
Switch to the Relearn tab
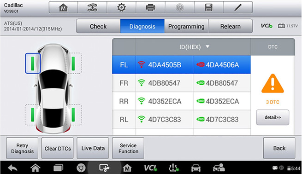(231, 26)
